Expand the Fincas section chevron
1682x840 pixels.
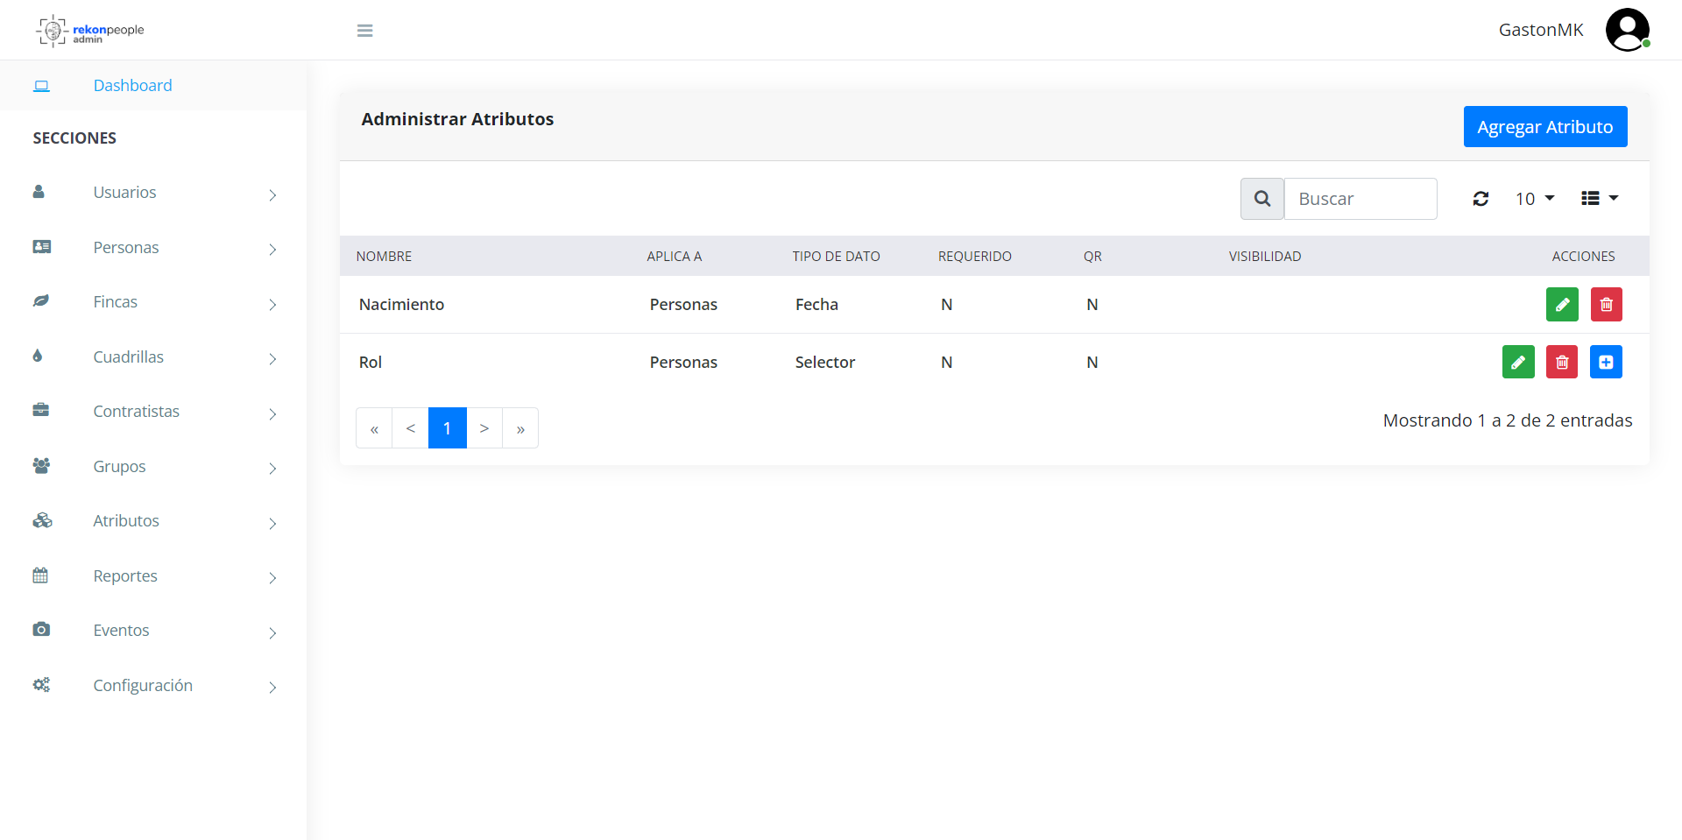click(272, 304)
